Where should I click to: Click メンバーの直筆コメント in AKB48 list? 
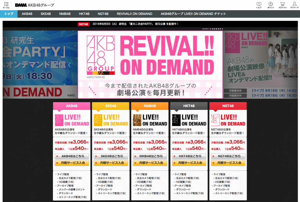tap(72, 189)
